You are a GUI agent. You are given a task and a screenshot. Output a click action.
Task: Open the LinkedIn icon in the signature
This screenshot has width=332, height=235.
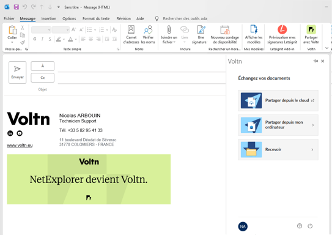[10, 133]
